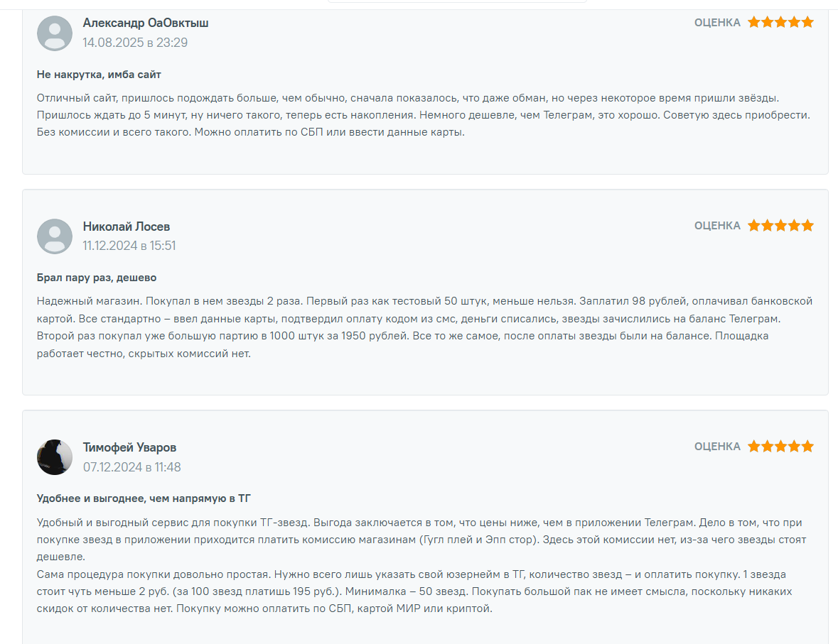Click the date 14.08.2025 в 23:29

(135, 43)
